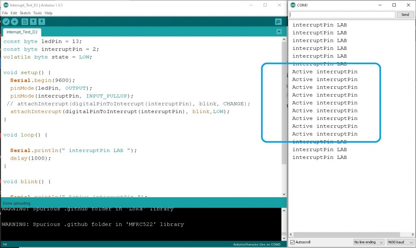The height and width of the screenshot is (248, 416).
Task: Open the No line ending dropdown
Action: 369,242
